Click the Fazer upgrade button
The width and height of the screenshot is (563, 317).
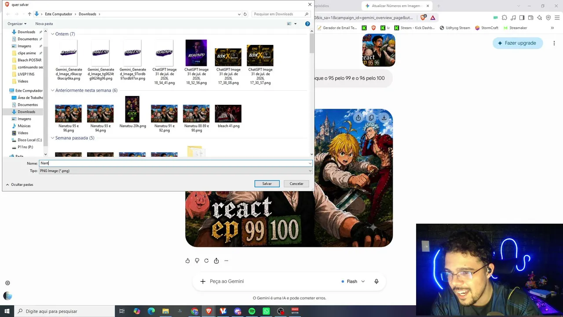518,43
